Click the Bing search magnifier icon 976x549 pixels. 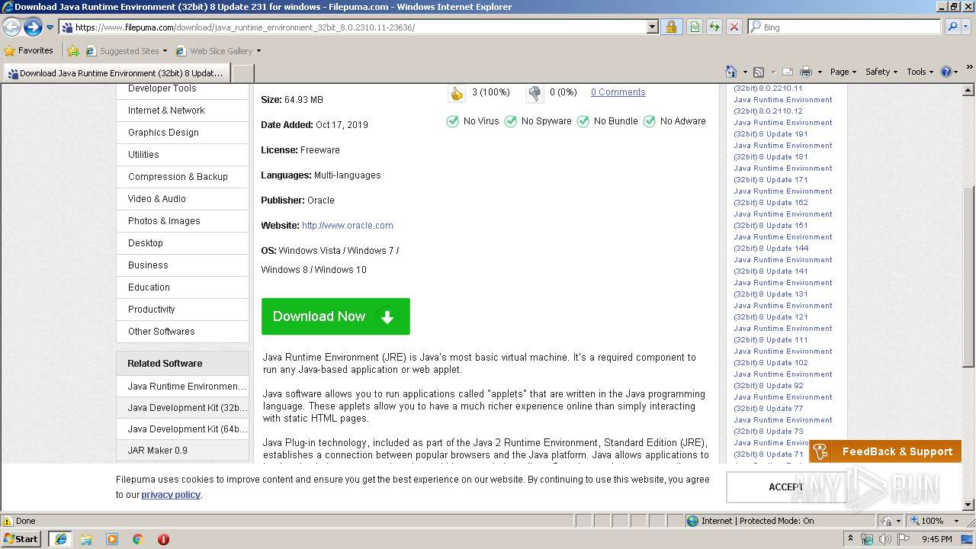tap(952, 27)
